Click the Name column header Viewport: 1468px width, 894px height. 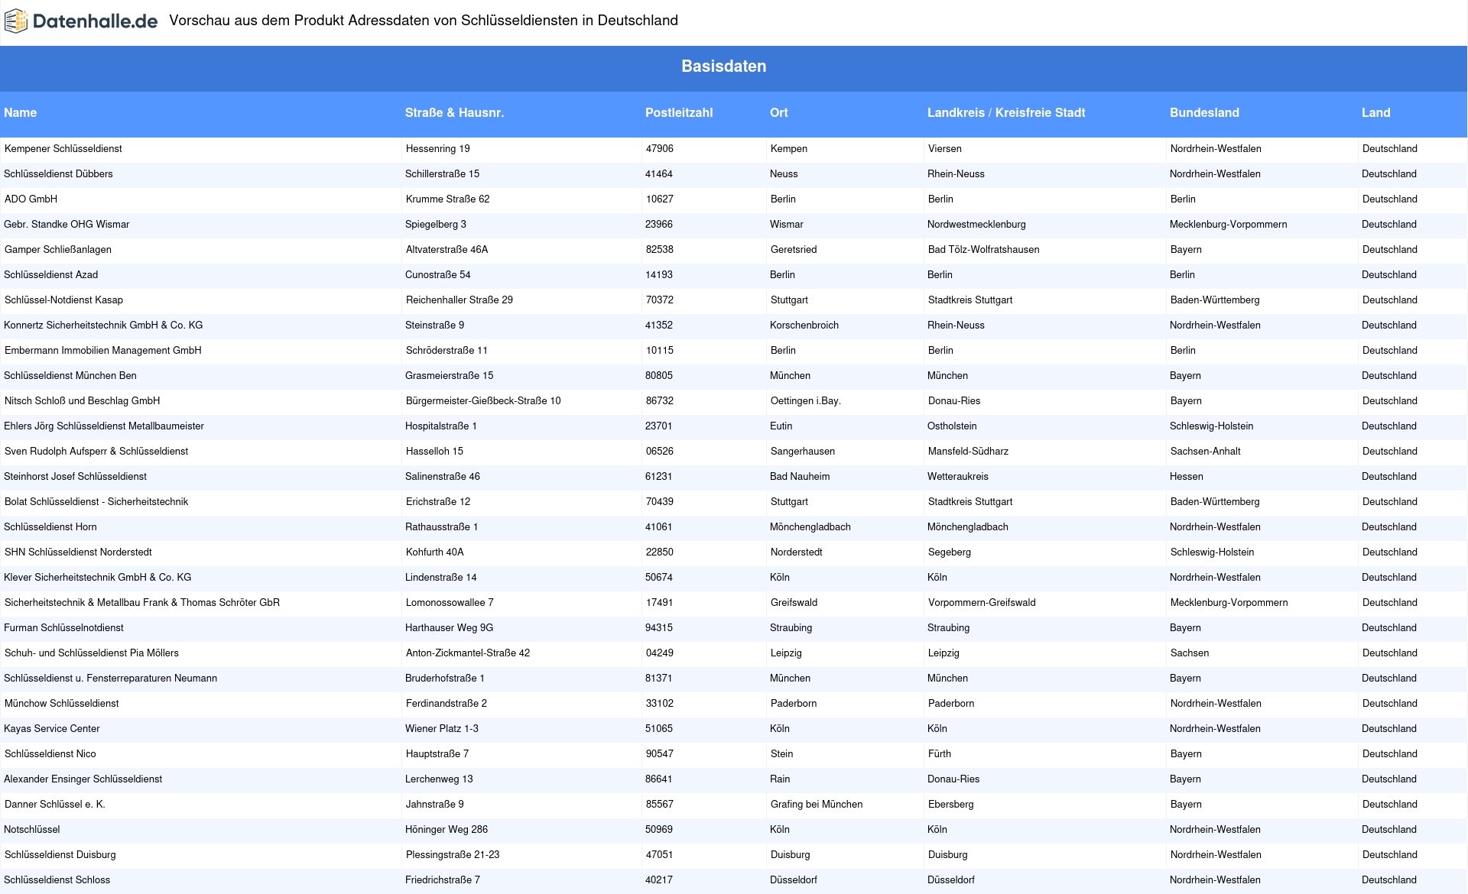click(x=21, y=112)
